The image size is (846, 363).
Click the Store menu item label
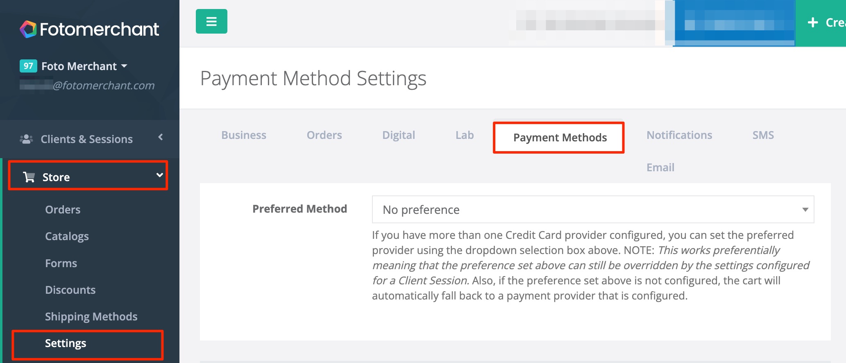[x=56, y=177]
